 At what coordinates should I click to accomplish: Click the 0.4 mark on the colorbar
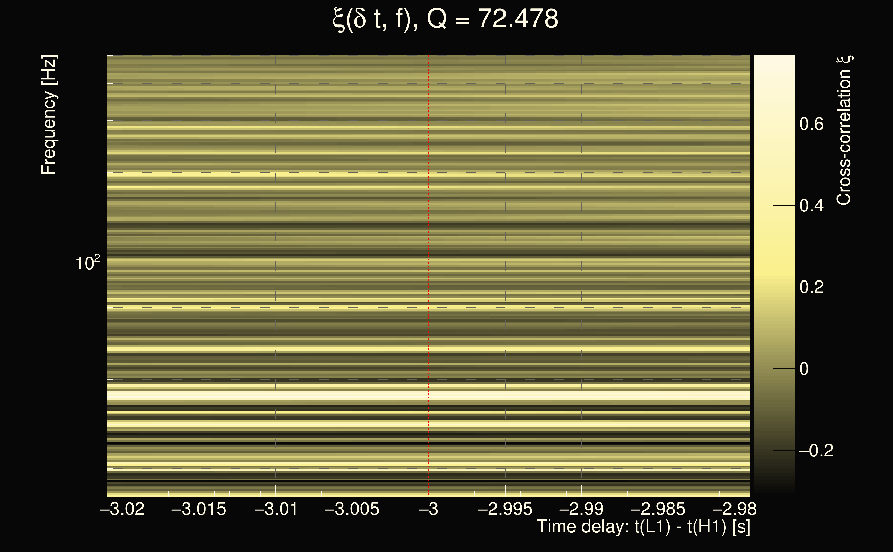pyautogui.click(x=811, y=206)
